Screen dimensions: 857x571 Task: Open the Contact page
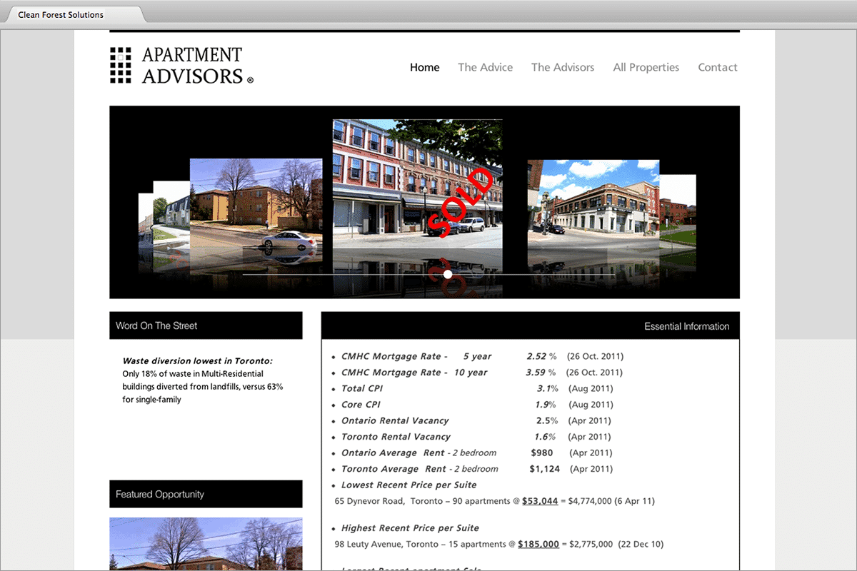[x=717, y=67]
